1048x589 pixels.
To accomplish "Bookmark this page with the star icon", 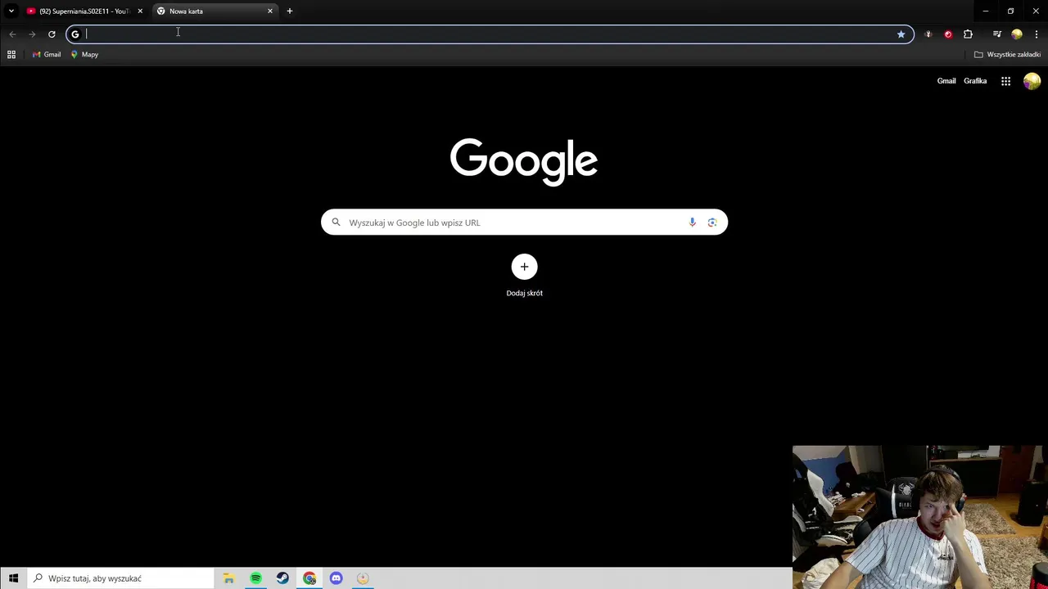I will 901,34.
